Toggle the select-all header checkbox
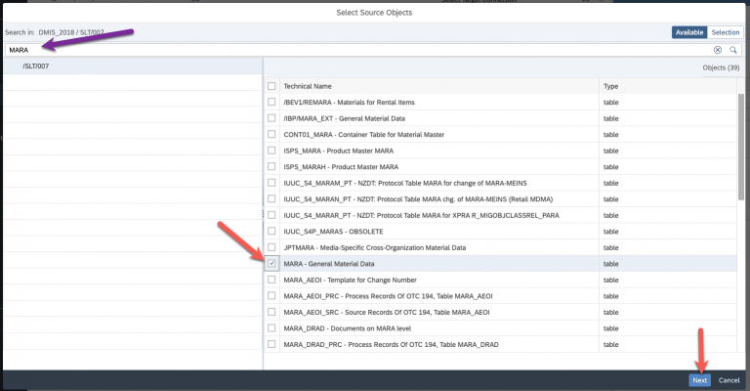This screenshot has height=391, width=750. pos(271,86)
